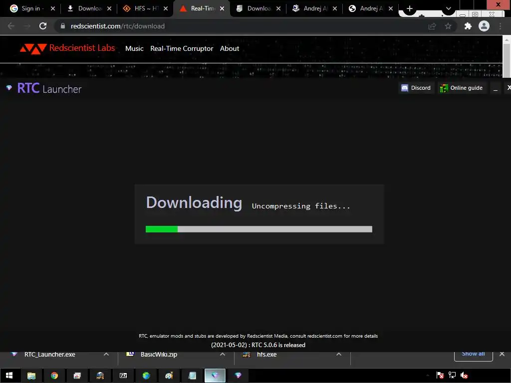Viewport: 511px width, 383px height.
Task: Open 7-Zip from the taskbar
Action: click(x=123, y=376)
